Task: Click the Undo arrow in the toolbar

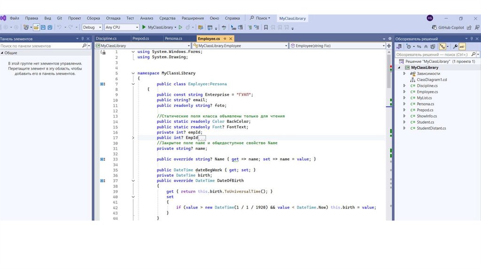Action: pos(59,28)
